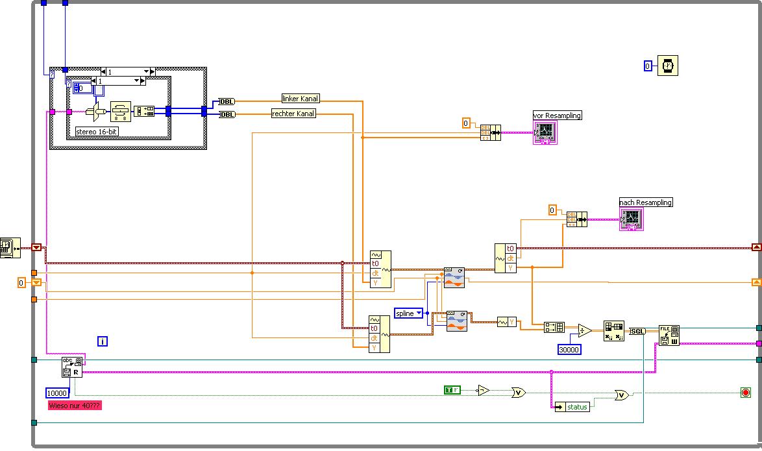Click the orange 0 constant above 'vor Resampling' bundle
Viewport: 762px width, 451px height.
(x=466, y=123)
